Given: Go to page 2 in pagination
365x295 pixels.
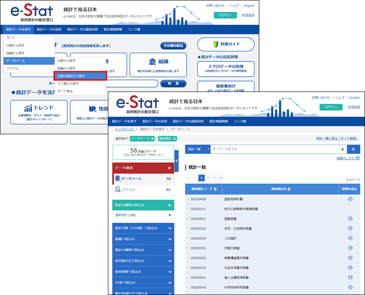Looking at the screenshot, I should 208,178.
